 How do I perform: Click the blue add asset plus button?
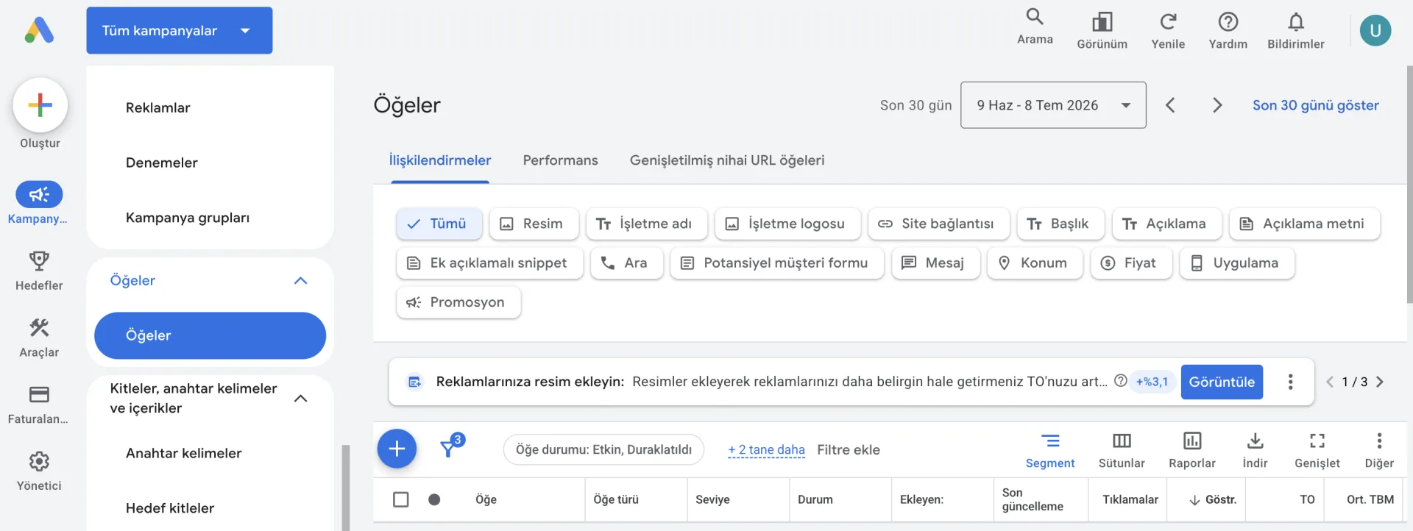[397, 449]
